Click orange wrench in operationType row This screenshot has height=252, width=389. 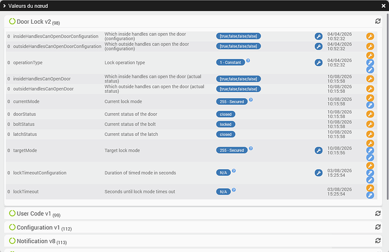[370, 55]
